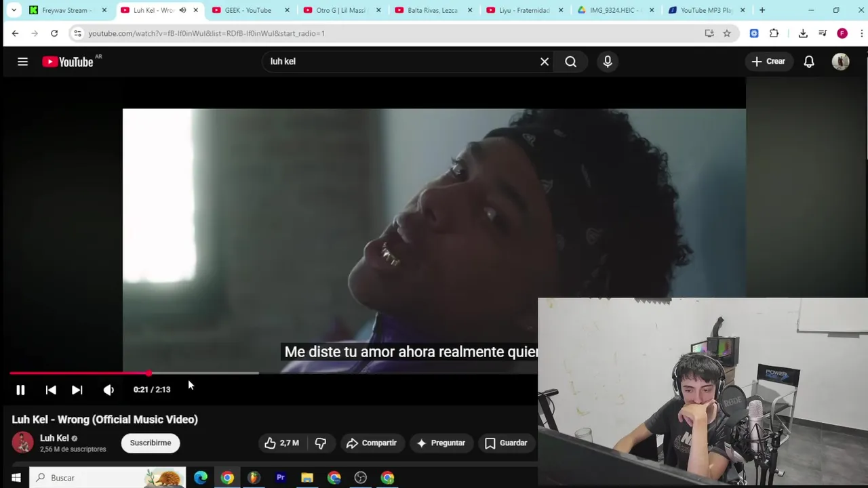The height and width of the screenshot is (488, 868).
Task: Open Microsoft Edge from the taskbar
Action: pos(201,478)
